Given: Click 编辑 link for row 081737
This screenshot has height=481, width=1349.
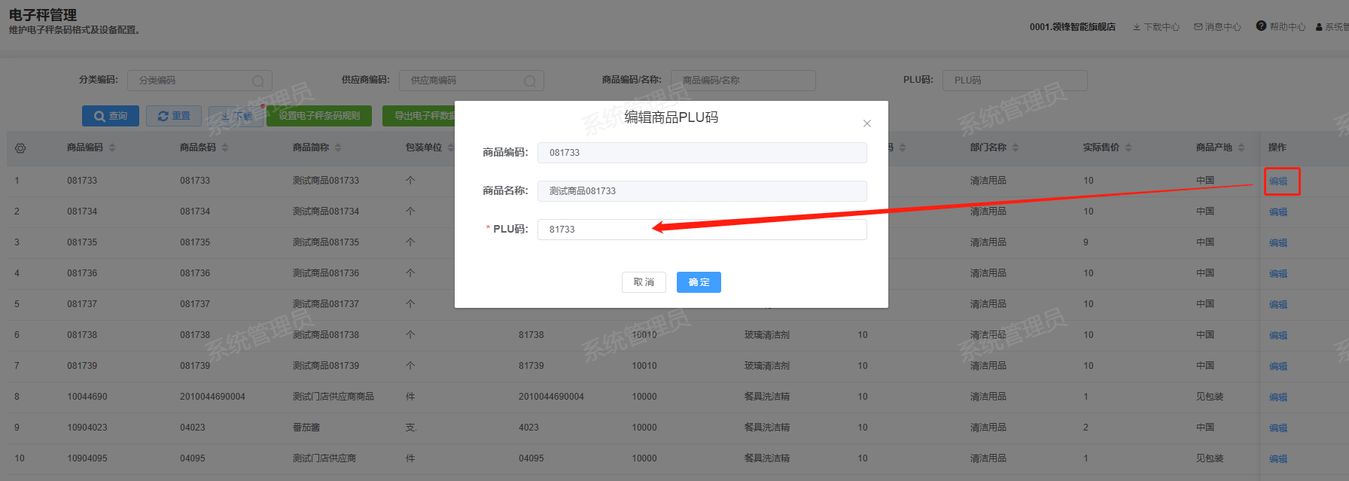Looking at the screenshot, I should tap(1278, 305).
